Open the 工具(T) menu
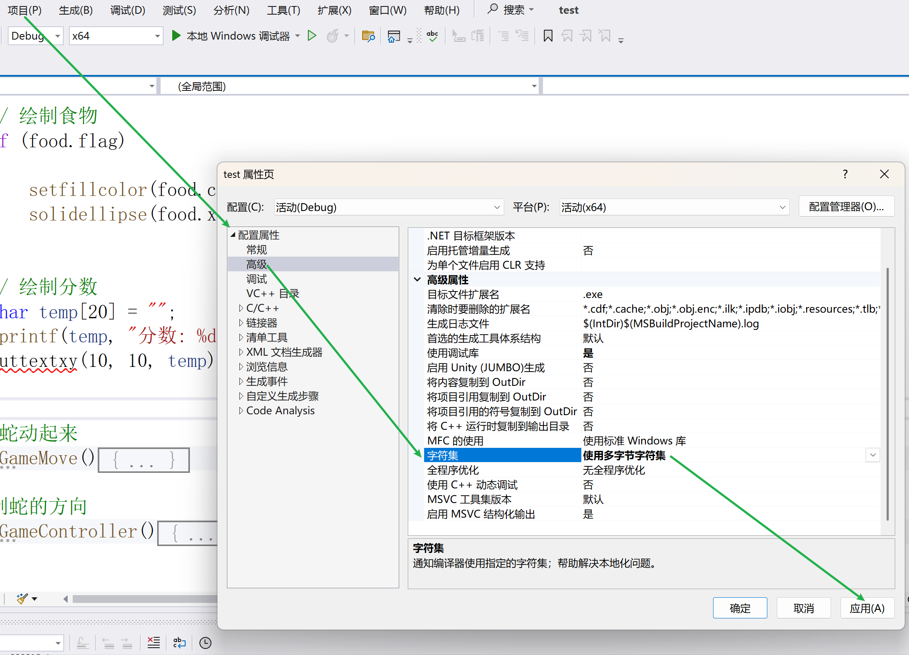Viewport: 909px width, 655px height. (283, 10)
